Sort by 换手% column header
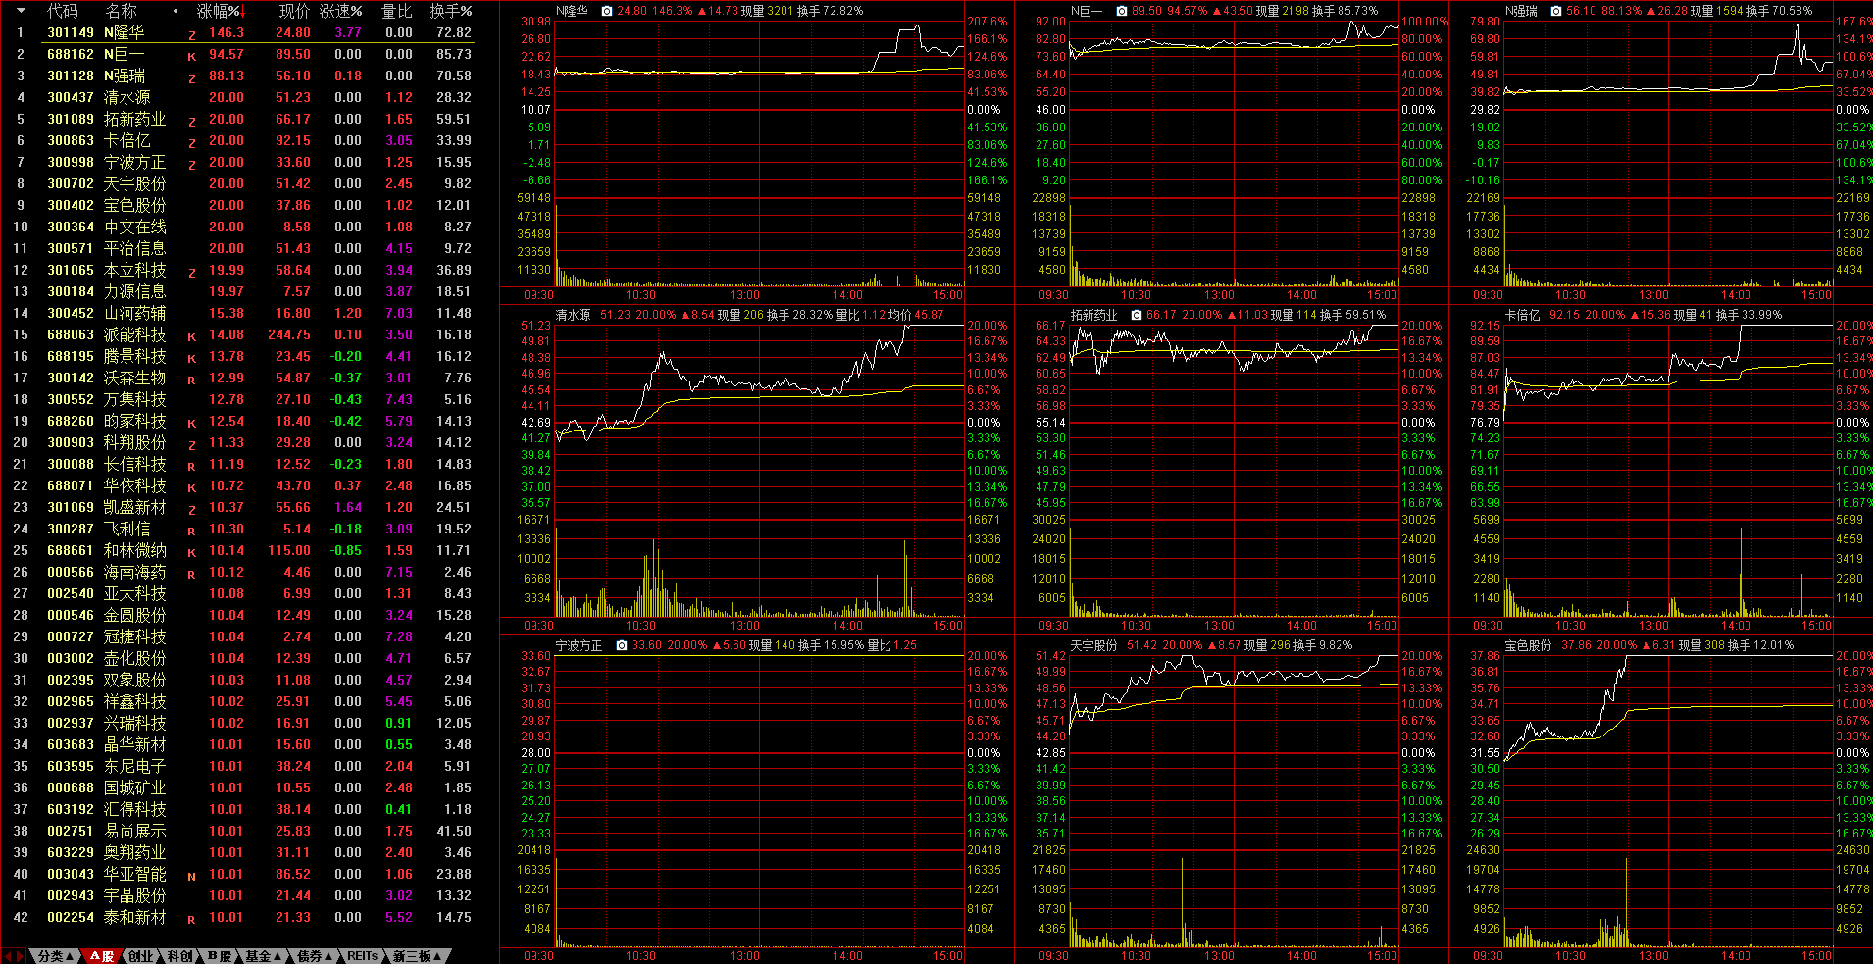 click(450, 11)
